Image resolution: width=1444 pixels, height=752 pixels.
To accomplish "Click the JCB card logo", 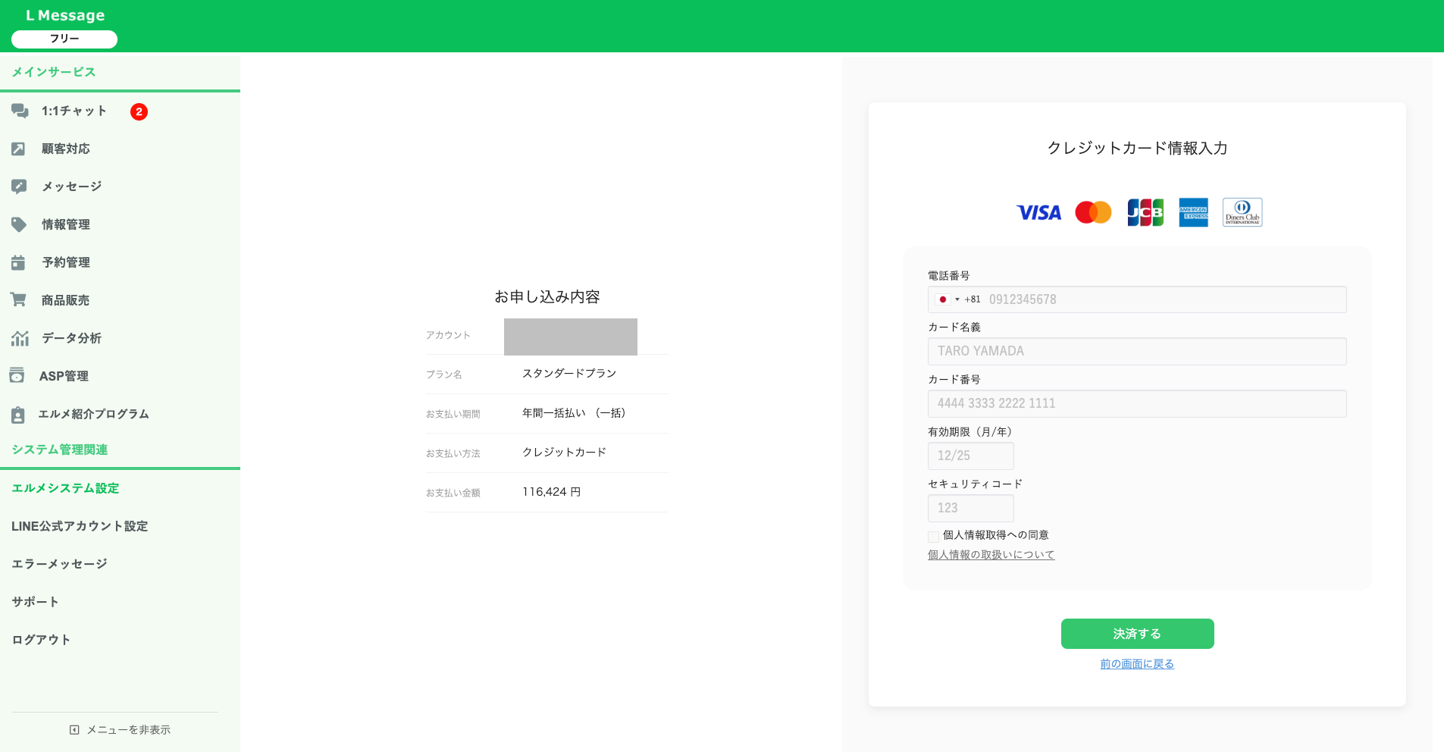I will (x=1145, y=212).
